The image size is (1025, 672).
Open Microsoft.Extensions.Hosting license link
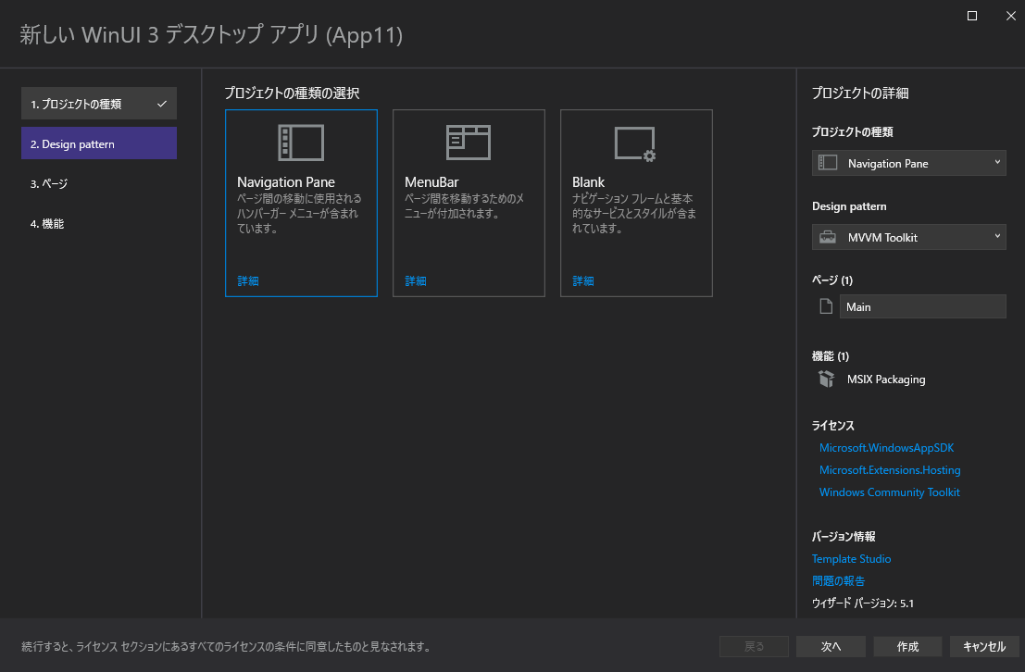pos(890,470)
